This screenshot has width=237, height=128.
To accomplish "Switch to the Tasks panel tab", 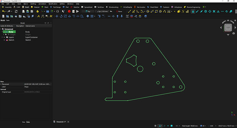I will click(x=8, y=20).
